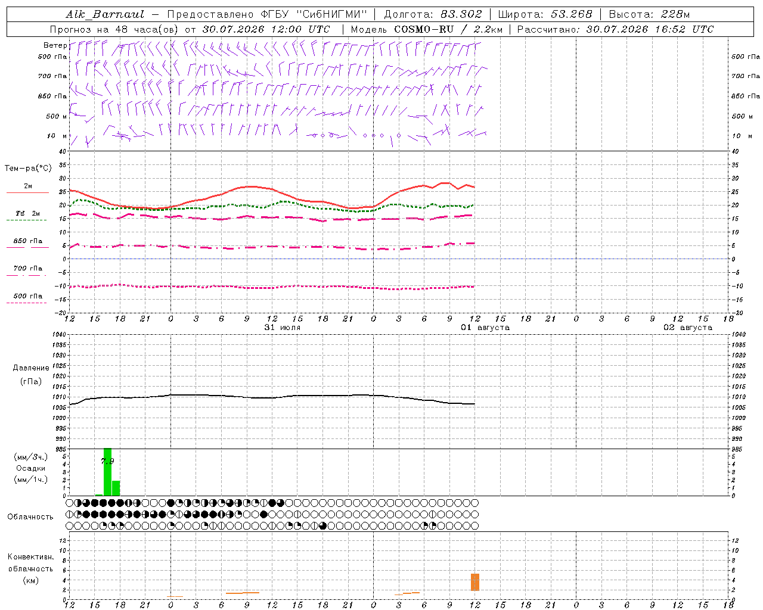The width and height of the screenshot is (763, 610).
Task: Click the tall orange convective cloud bar
Action: 475,582
